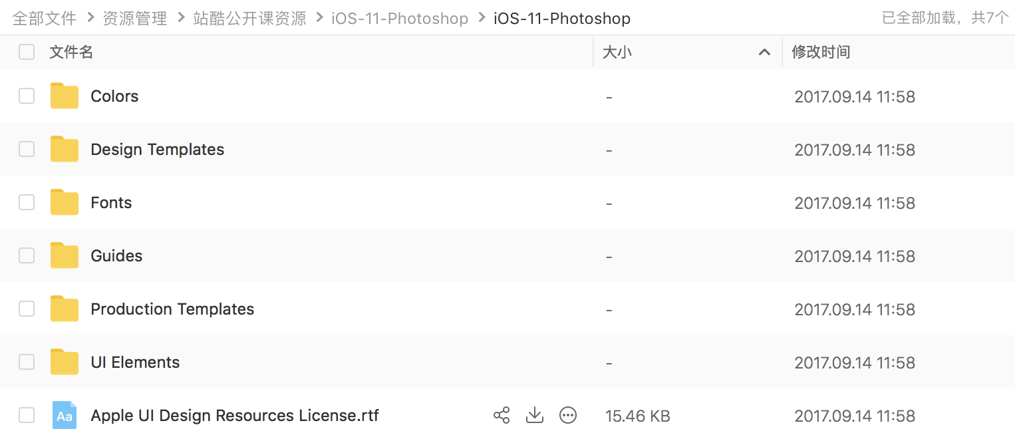Image resolution: width=1015 pixels, height=443 pixels.
Task: Check the Production Templates folder checkbox
Action: [27, 309]
